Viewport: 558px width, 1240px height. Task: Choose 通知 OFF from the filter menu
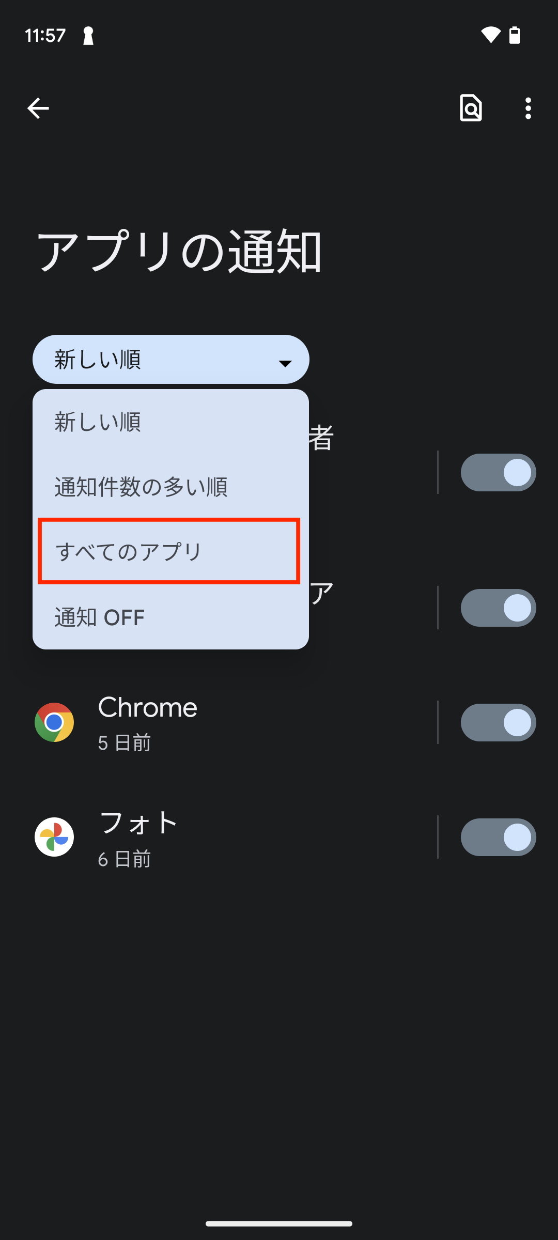(x=100, y=617)
